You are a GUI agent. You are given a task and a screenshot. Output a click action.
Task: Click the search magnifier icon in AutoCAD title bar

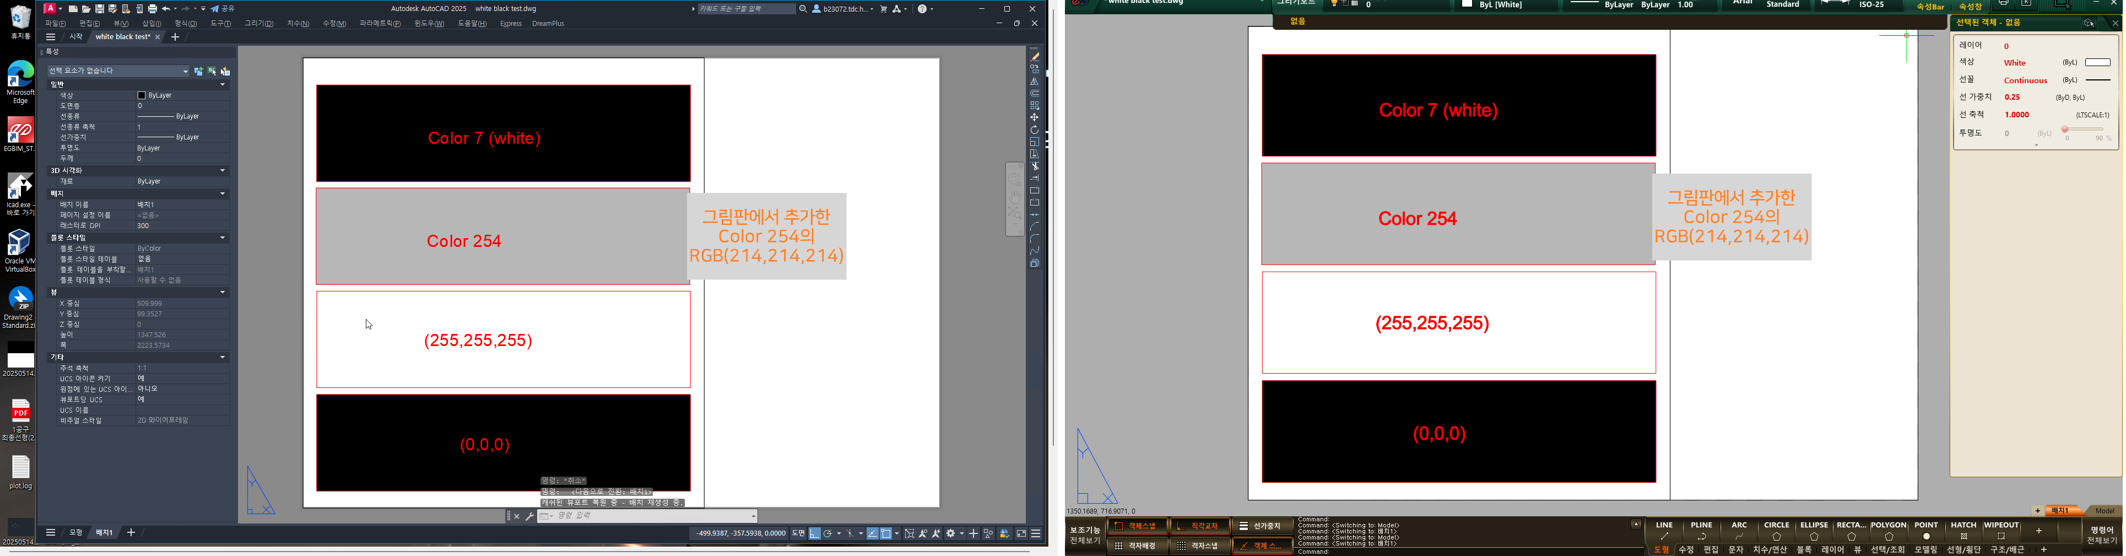point(803,9)
